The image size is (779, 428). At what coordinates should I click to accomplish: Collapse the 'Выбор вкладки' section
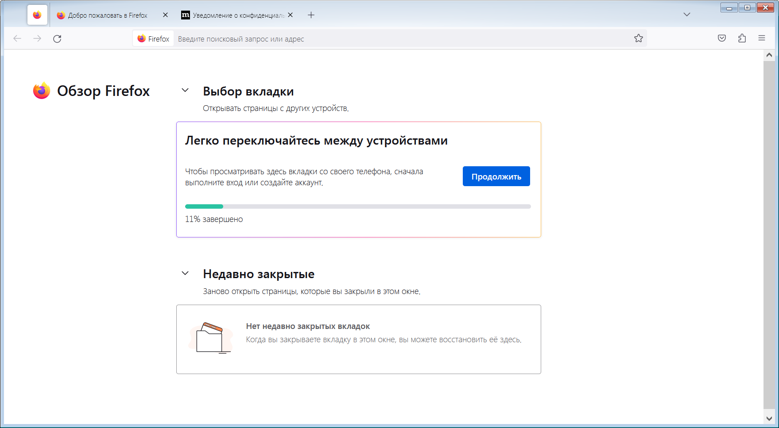185,91
